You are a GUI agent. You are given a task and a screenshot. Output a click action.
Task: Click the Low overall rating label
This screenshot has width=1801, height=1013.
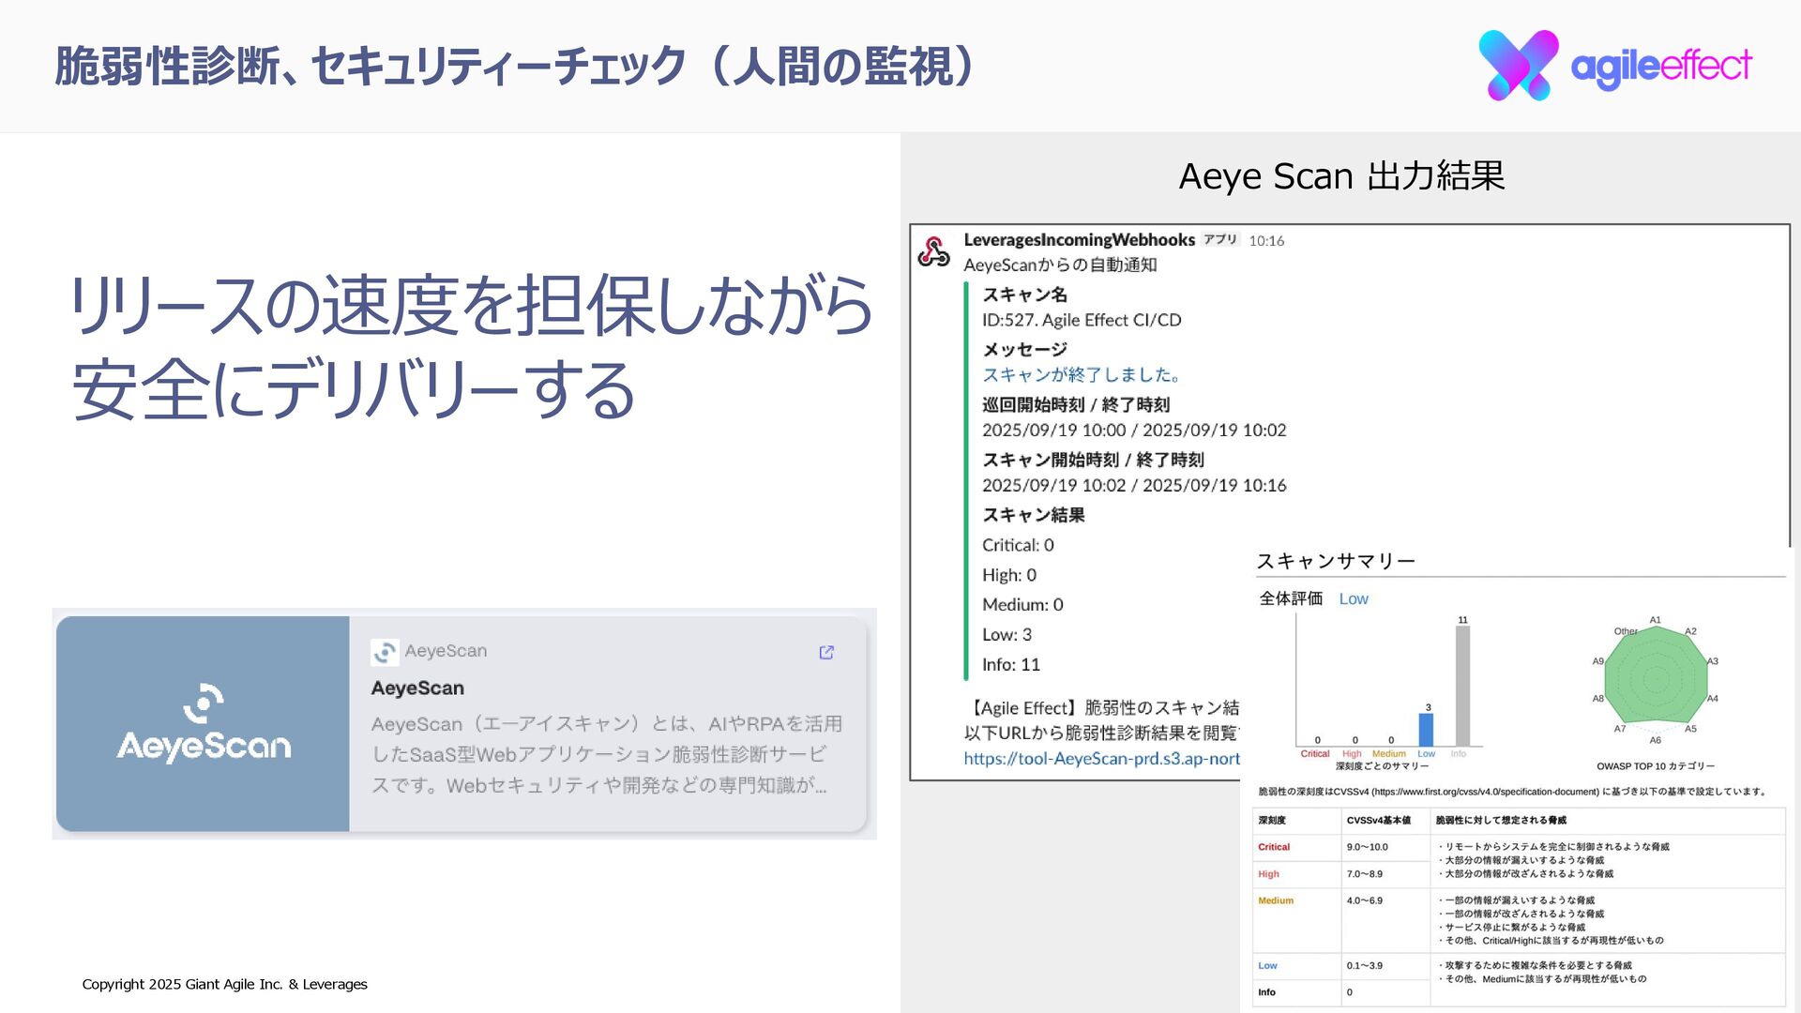tap(1353, 598)
